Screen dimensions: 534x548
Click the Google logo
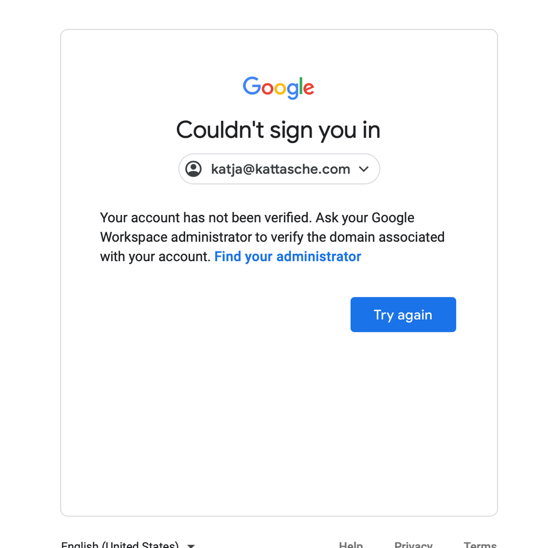click(279, 87)
